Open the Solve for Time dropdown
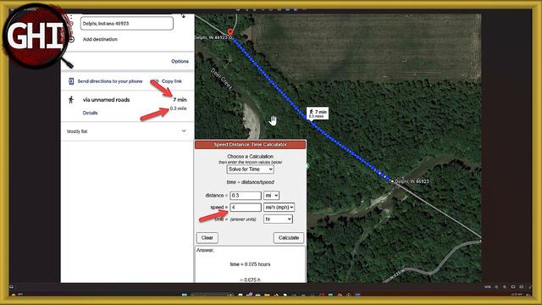The height and width of the screenshot is (305, 542). click(x=251, y=169)
